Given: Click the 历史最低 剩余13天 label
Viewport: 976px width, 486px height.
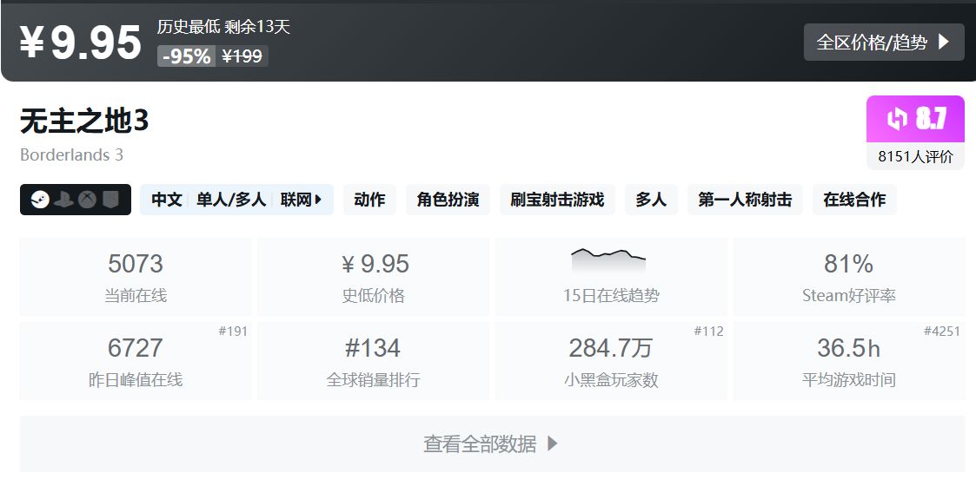Looking at the screenshot, I should pos(223,27).
